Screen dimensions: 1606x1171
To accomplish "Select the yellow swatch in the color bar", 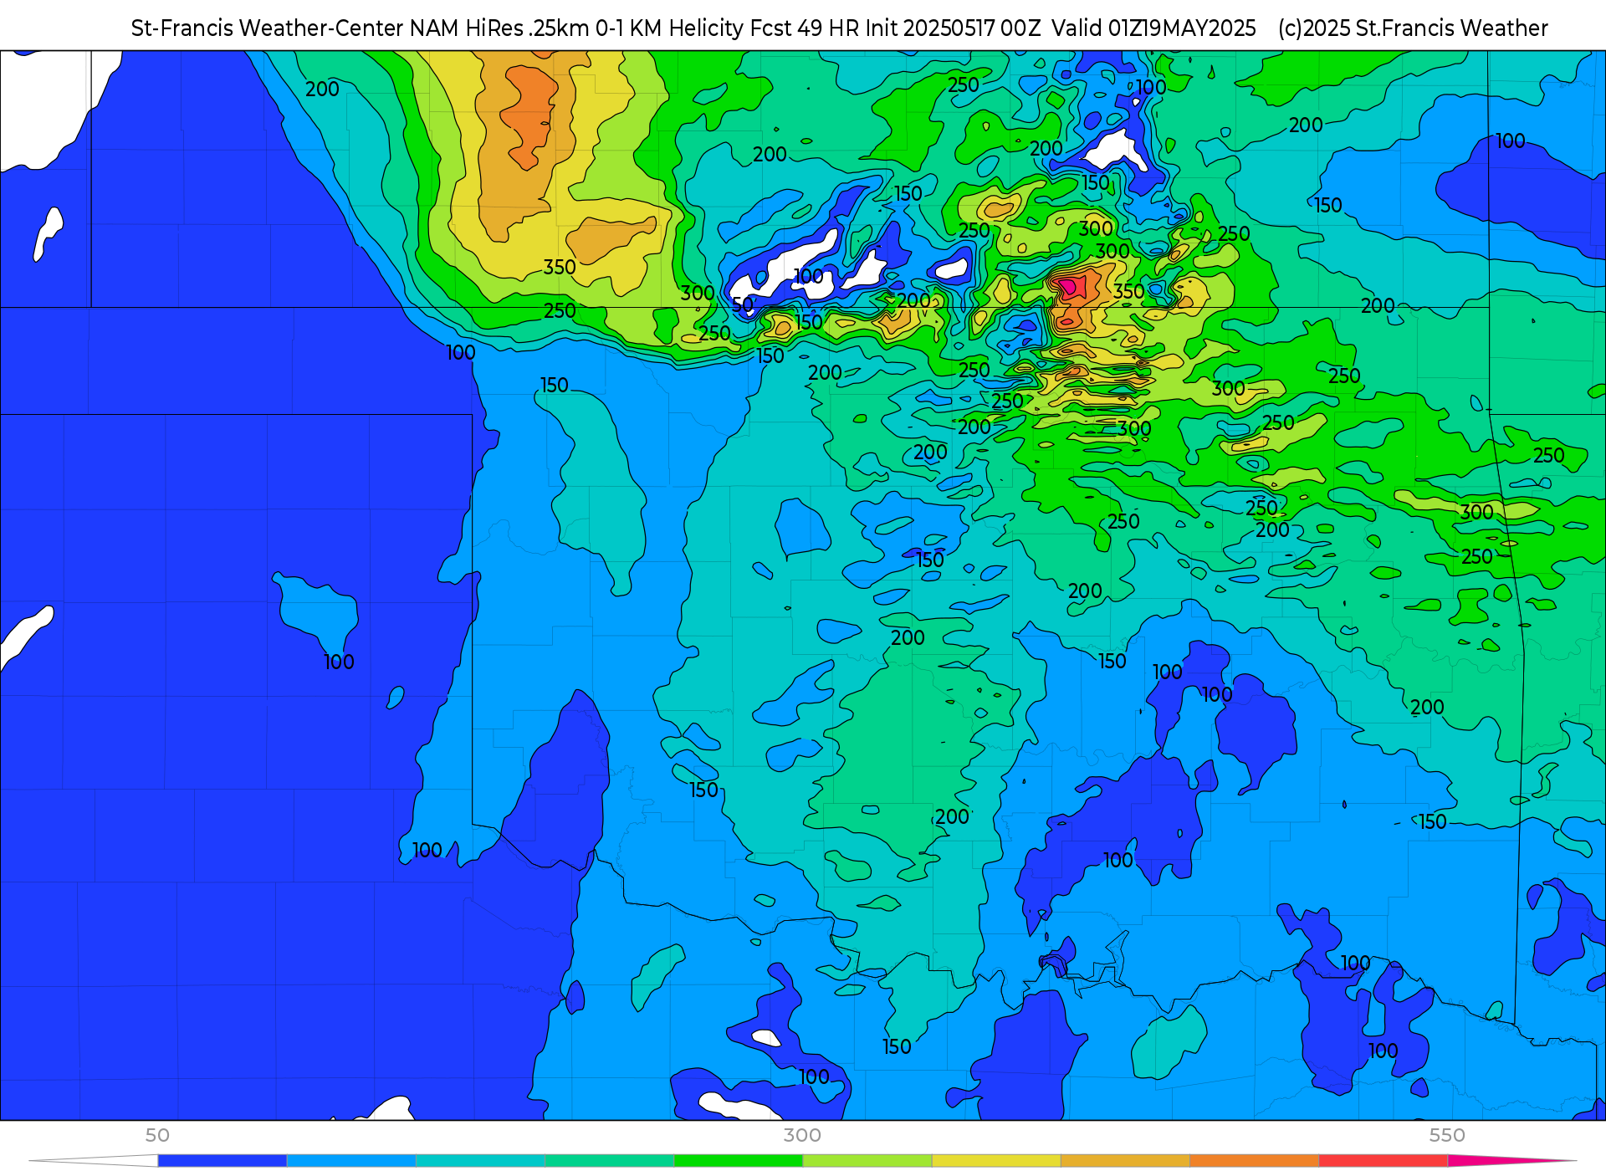I will tap(996, 1161).
